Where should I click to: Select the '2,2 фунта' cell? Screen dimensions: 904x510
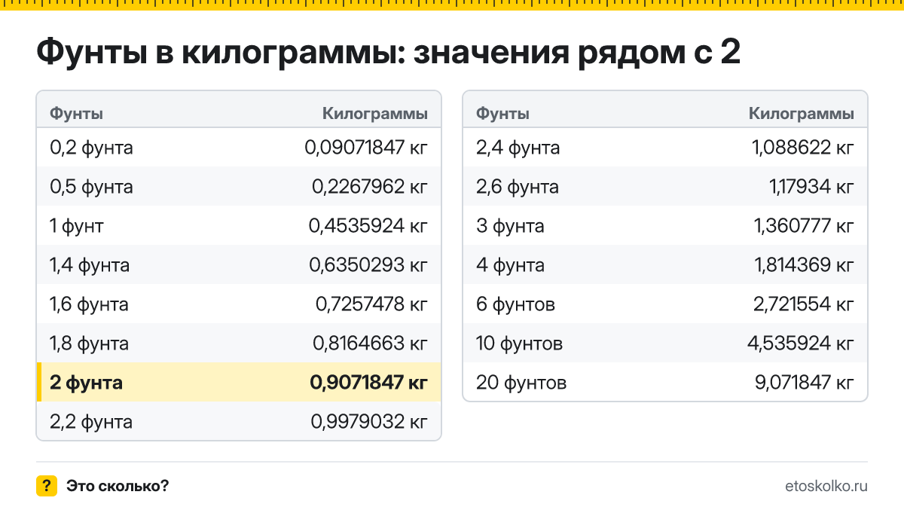(x=91, y=422)
